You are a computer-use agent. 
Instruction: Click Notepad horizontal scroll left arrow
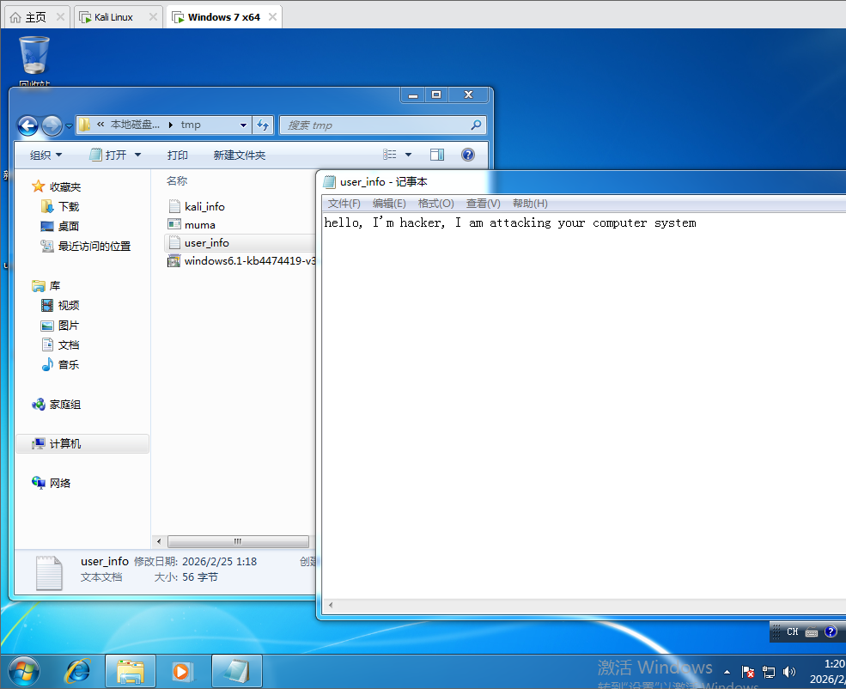[x=330, y=606]
